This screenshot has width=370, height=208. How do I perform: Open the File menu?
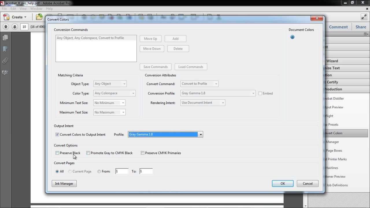4,9
